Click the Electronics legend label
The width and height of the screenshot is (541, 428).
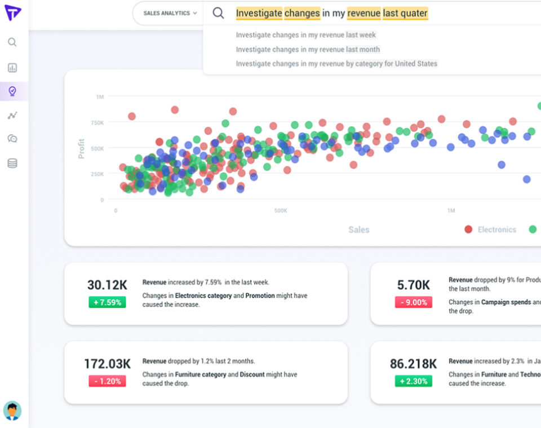coord(497,230)
